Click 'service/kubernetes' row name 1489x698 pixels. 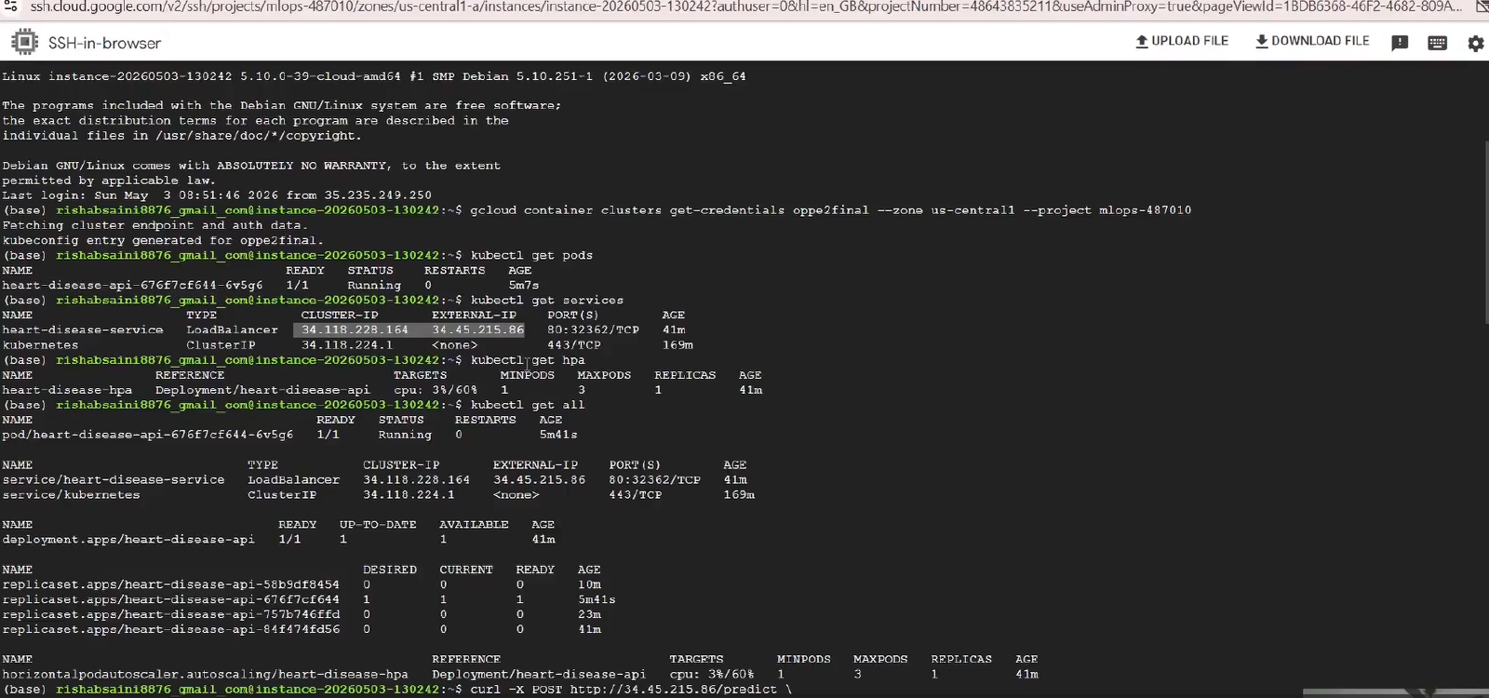[x=71, y=494]
